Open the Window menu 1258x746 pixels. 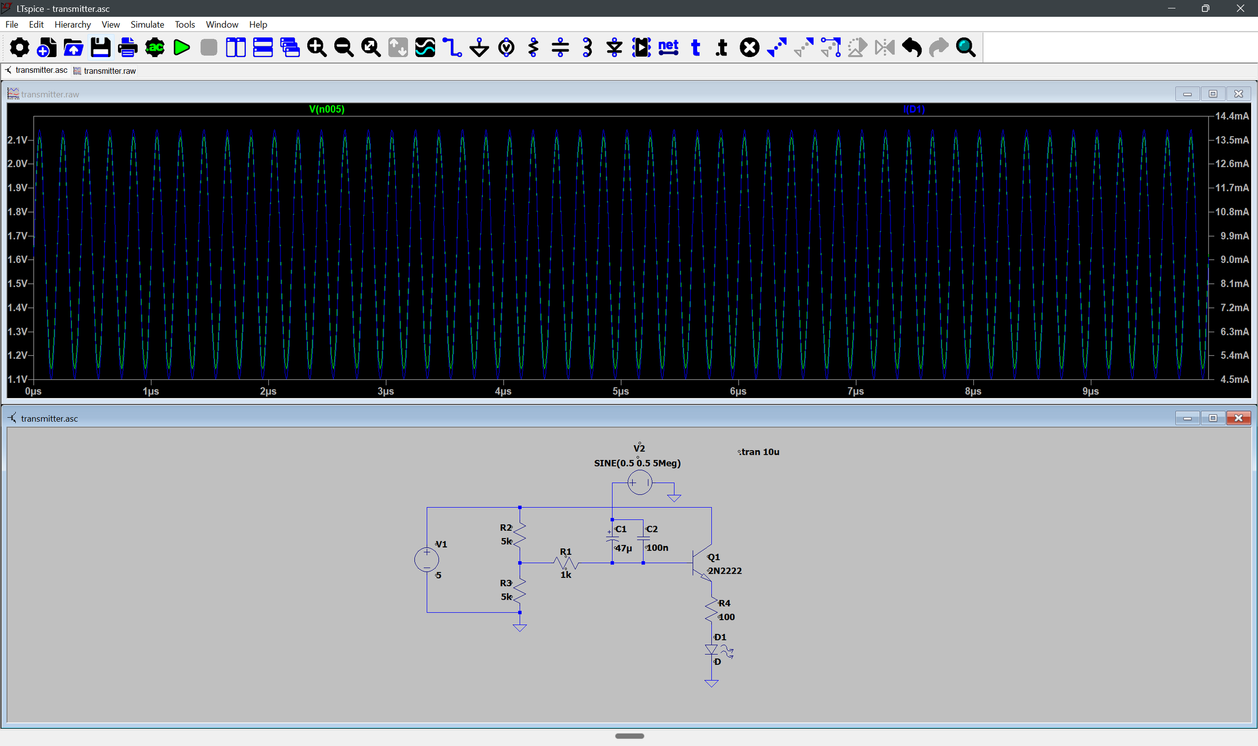(222, 25)
